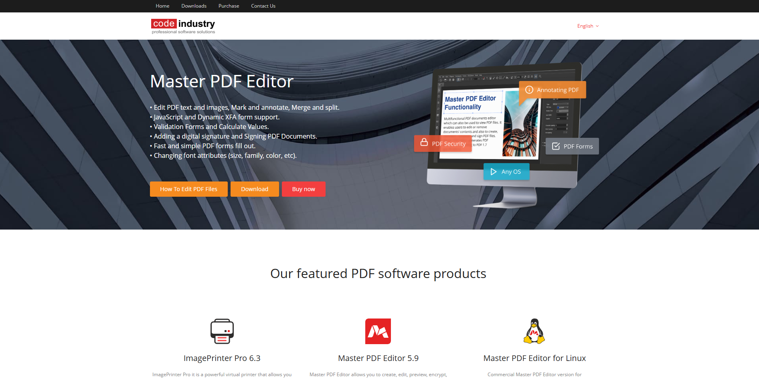Click 'Changing font attributes' bullet line

point(223,155)
